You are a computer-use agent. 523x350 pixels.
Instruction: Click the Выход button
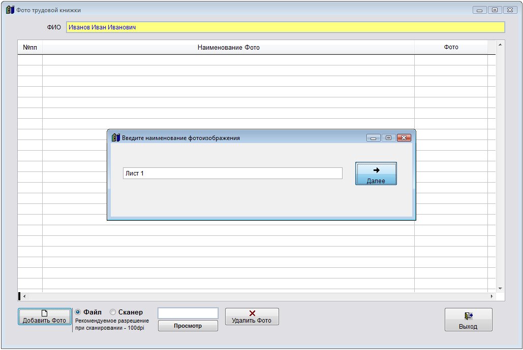[x=468, y=320]
